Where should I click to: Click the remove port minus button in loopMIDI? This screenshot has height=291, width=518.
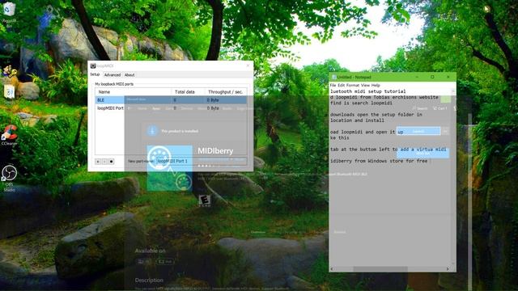click(104, 162)
